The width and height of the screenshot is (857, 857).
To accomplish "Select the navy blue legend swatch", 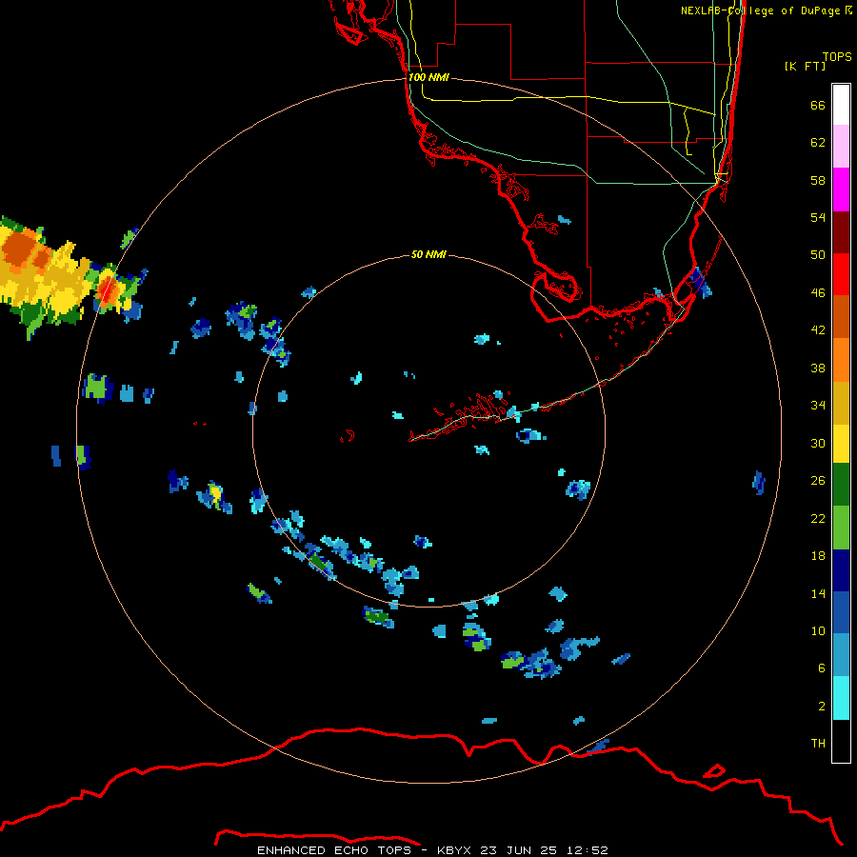I will point(841,570).
